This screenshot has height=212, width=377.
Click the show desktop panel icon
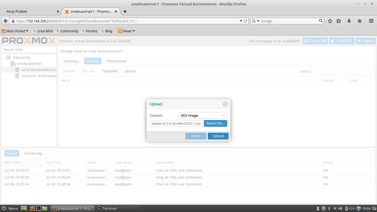[24, 208]
